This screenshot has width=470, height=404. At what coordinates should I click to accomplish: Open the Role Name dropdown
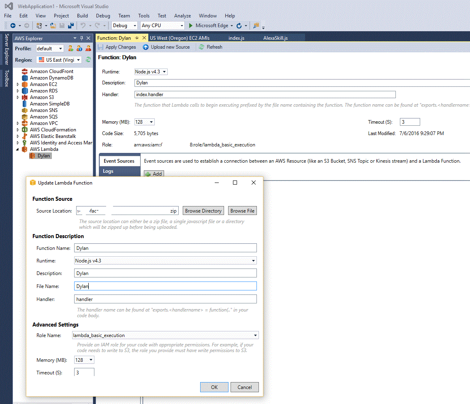pyautogui.click(x=165, y=335)
